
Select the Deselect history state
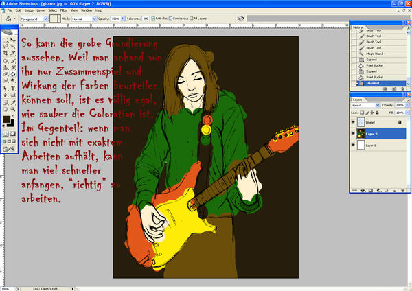380,83
